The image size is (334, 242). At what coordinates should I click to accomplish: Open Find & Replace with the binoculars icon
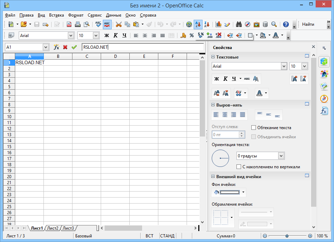coord(239,25)
